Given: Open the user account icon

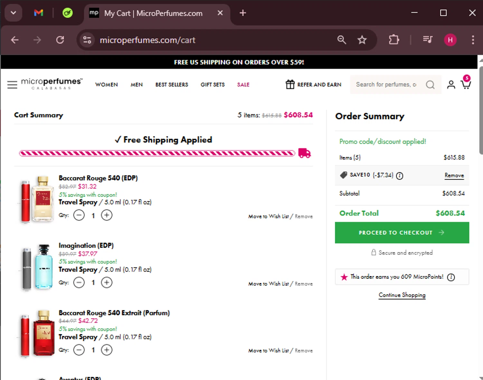Looking at the screenshot, I should tap(451, 85).
